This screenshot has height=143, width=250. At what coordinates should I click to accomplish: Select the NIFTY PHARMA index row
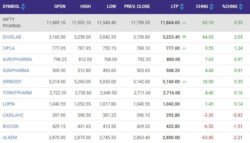[x=125, y=23]
